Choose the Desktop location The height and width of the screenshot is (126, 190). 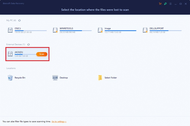point(55,78)
